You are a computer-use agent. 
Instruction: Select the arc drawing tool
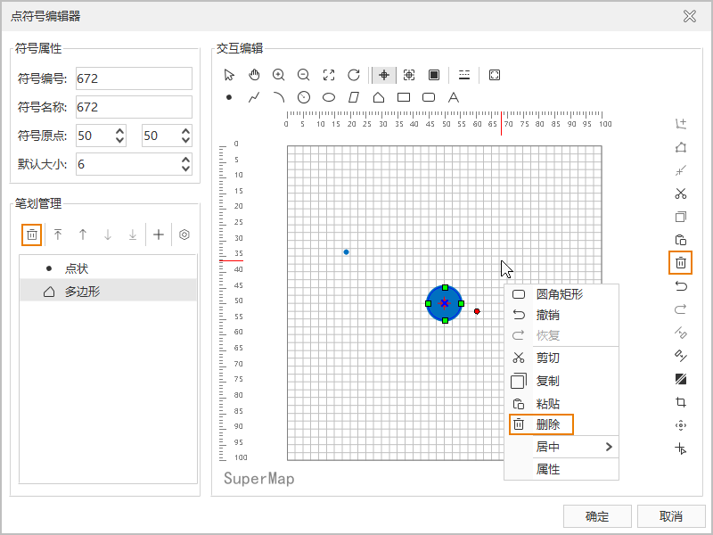pyautogui.click(x=279, y=97)
